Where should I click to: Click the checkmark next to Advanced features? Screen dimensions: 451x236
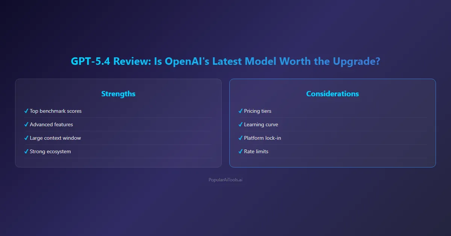tap(26, 124)
